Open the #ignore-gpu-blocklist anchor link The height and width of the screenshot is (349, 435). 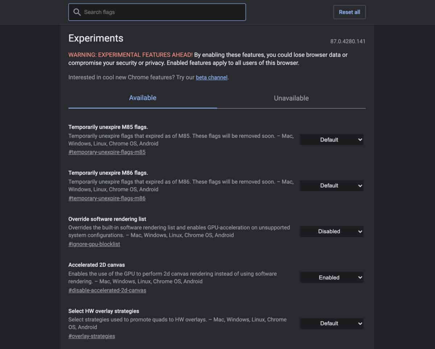point(94,244)
